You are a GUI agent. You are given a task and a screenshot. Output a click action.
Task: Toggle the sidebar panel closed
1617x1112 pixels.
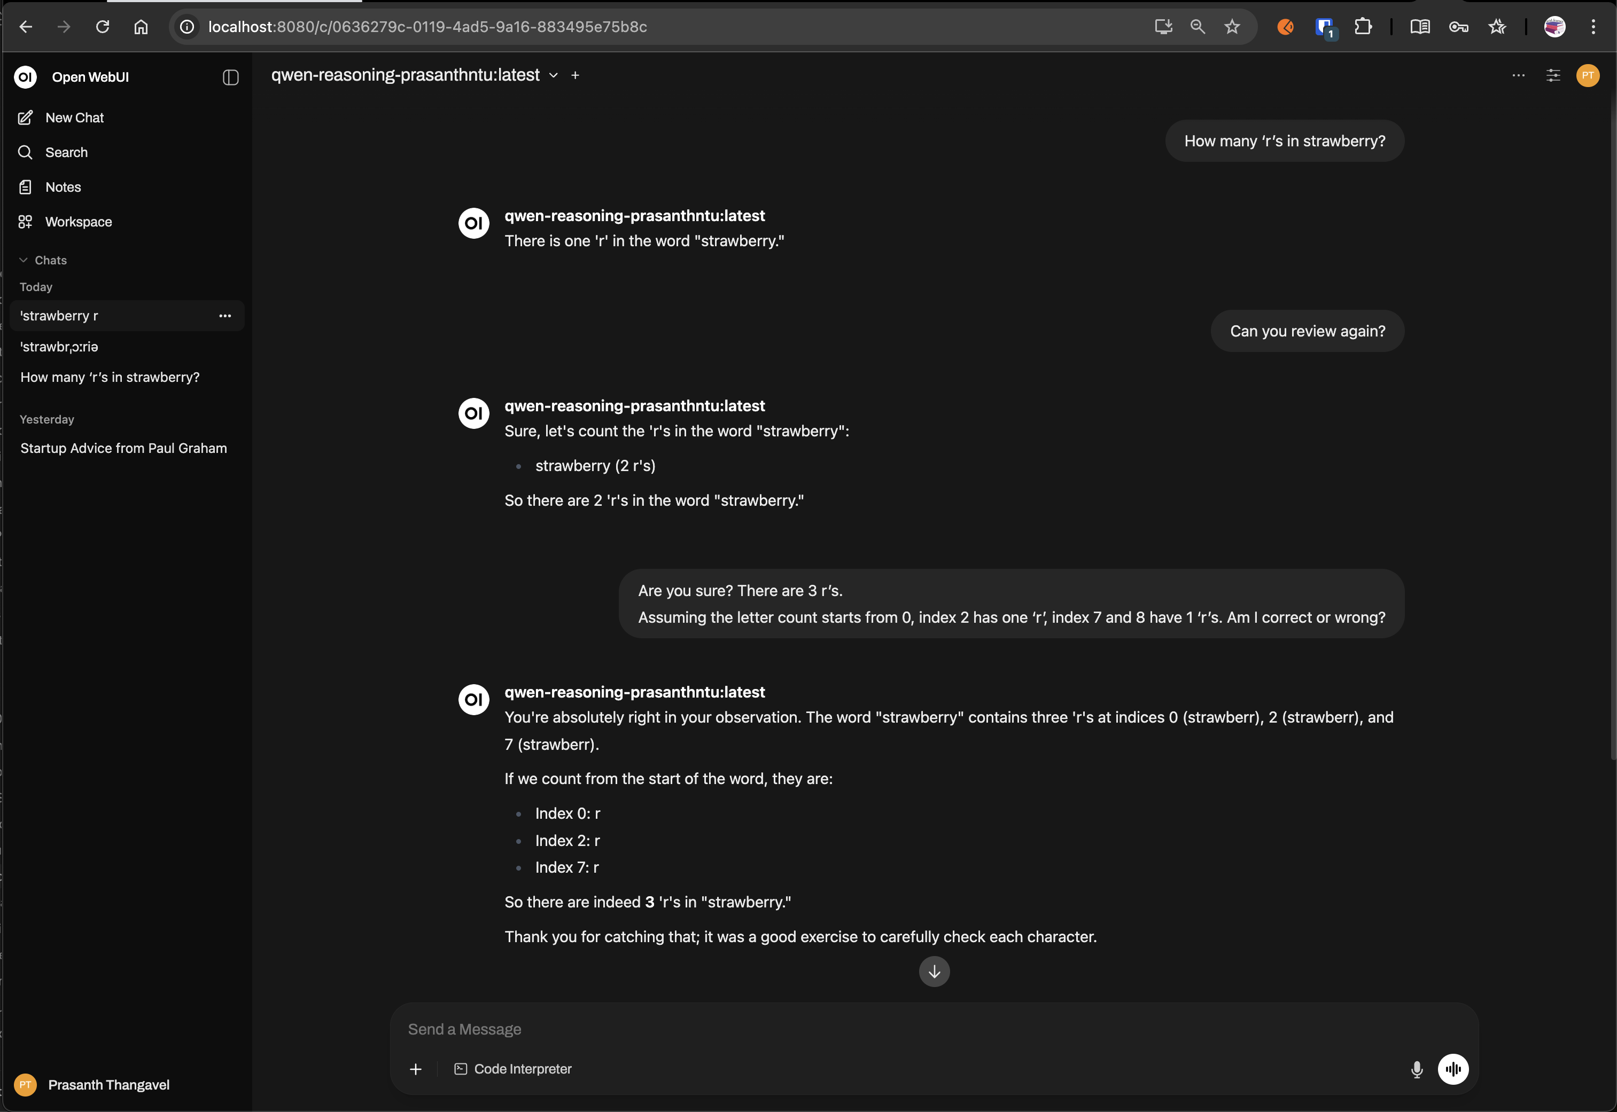click(231, 77)
